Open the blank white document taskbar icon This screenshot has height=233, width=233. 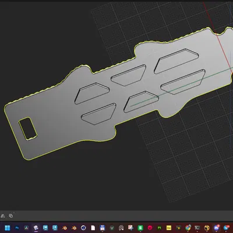point(93,228)
